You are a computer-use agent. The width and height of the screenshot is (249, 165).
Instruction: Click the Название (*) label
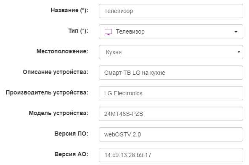pyautogui.click(x=69, y=10)
